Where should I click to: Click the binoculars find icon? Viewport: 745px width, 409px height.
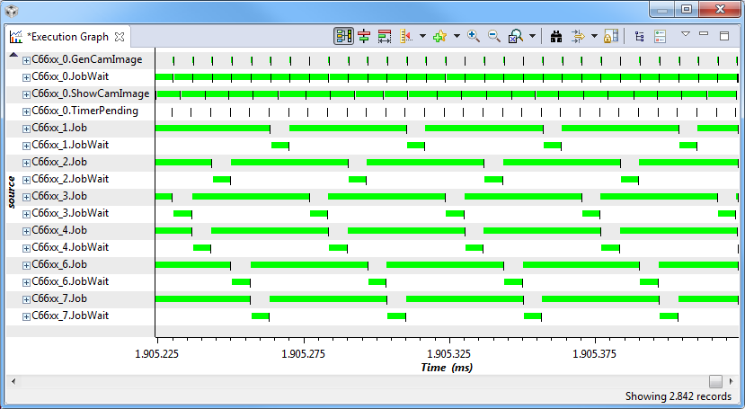point(556,36)
